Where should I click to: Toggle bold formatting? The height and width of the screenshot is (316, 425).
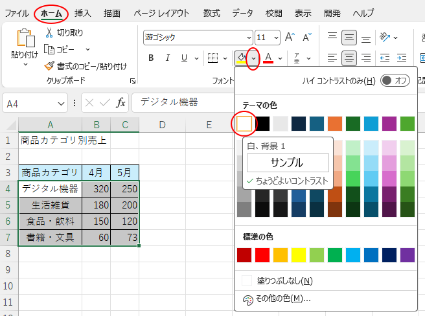(x=151, y=58)
